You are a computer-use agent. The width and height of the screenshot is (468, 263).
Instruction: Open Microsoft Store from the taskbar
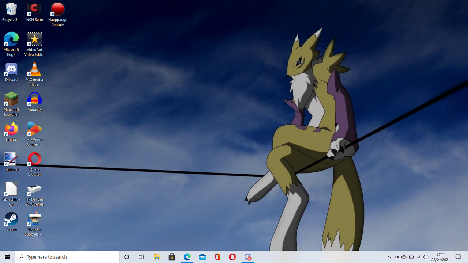172,257
